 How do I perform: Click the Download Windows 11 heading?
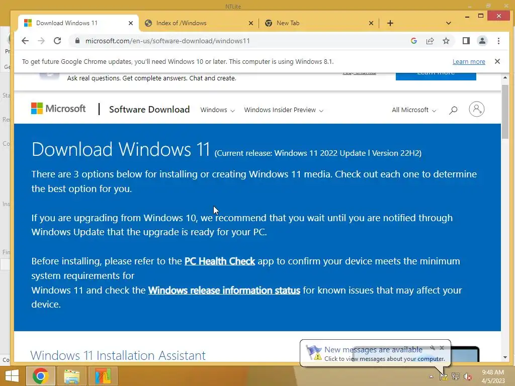[x=121, y=149]
